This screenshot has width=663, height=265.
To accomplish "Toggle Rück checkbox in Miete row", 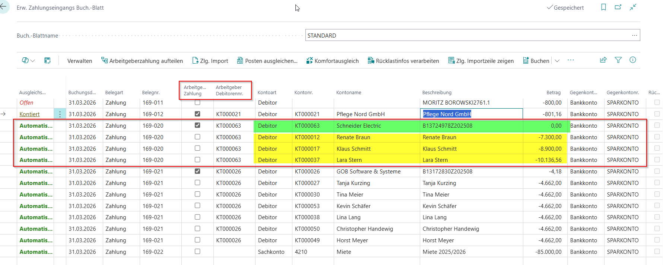I will point(657,252).
